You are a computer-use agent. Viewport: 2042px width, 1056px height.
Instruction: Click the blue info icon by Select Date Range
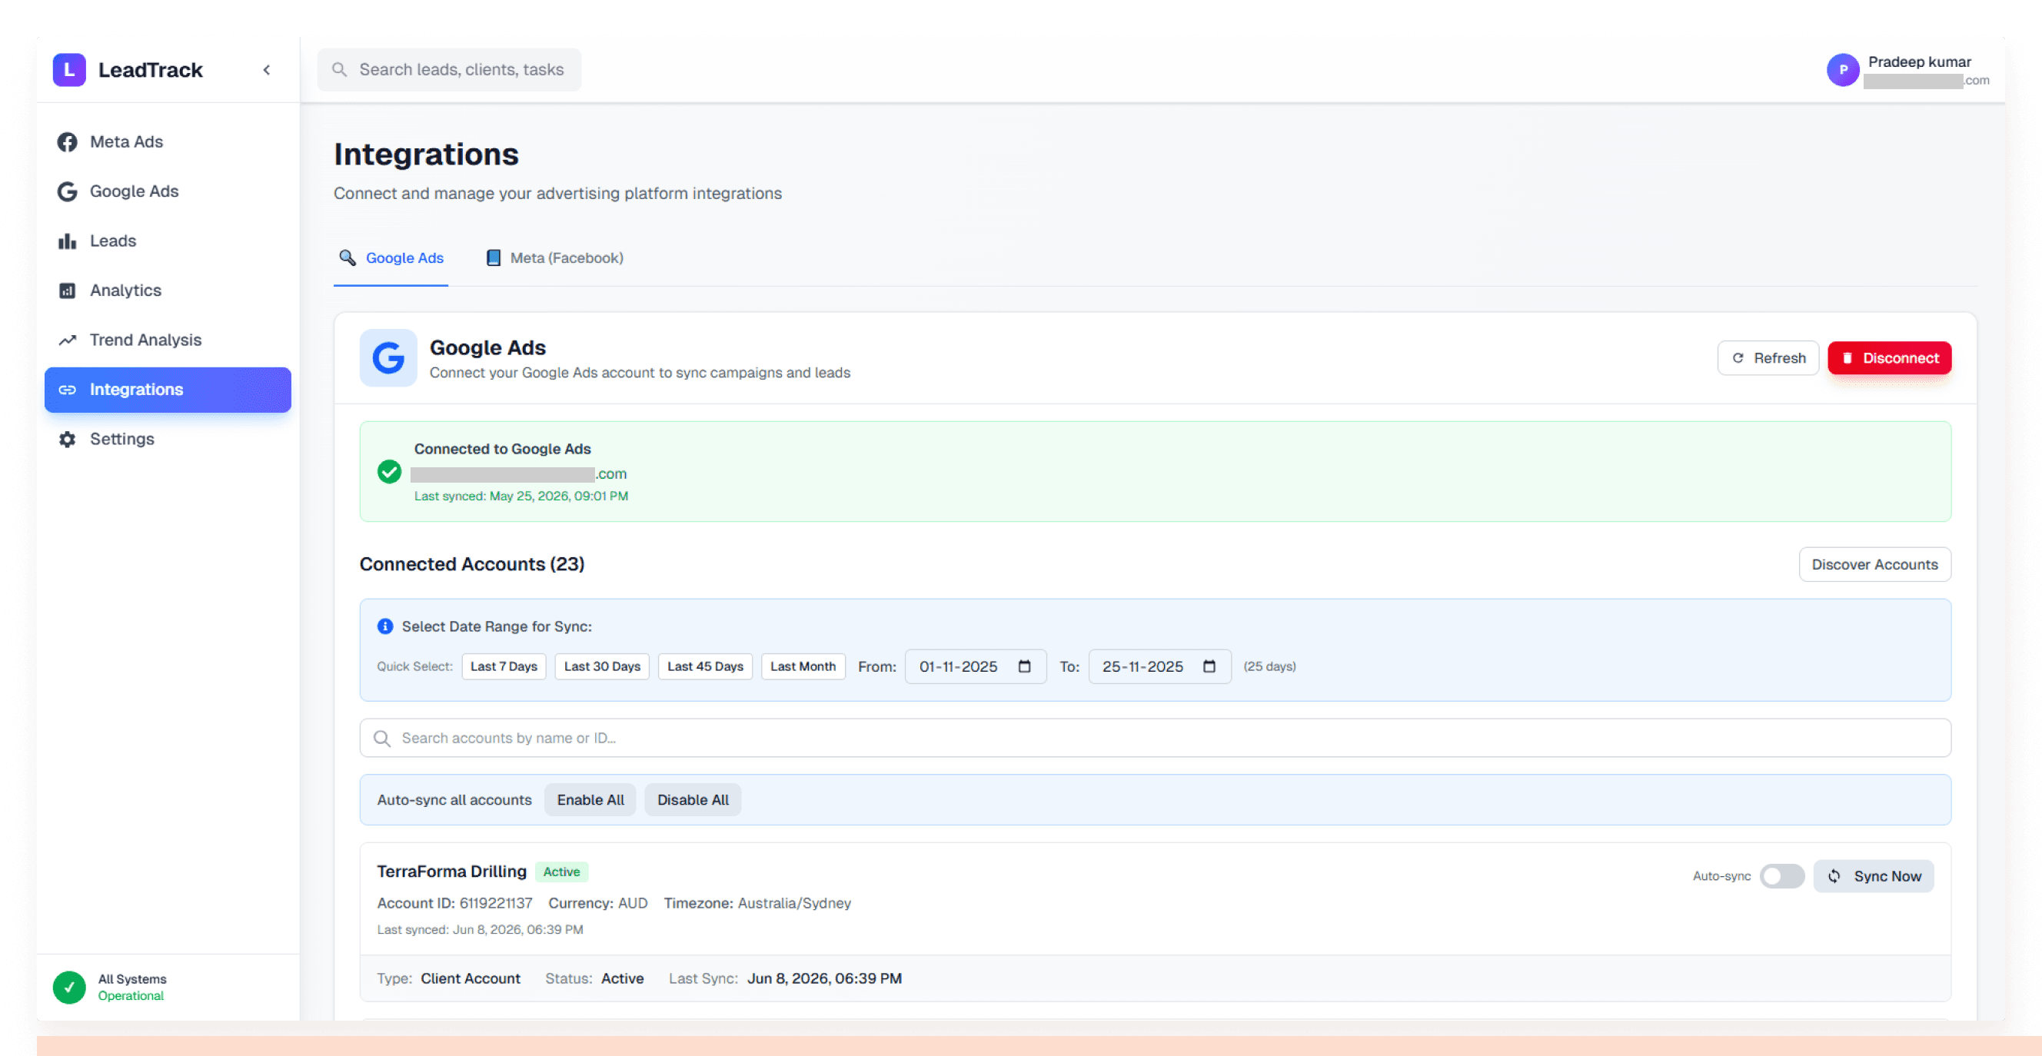point(385,626)
